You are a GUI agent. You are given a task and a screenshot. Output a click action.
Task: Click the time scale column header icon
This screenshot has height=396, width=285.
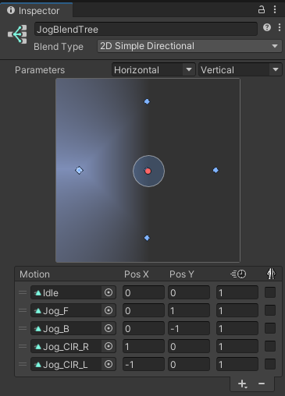point(238,274)
